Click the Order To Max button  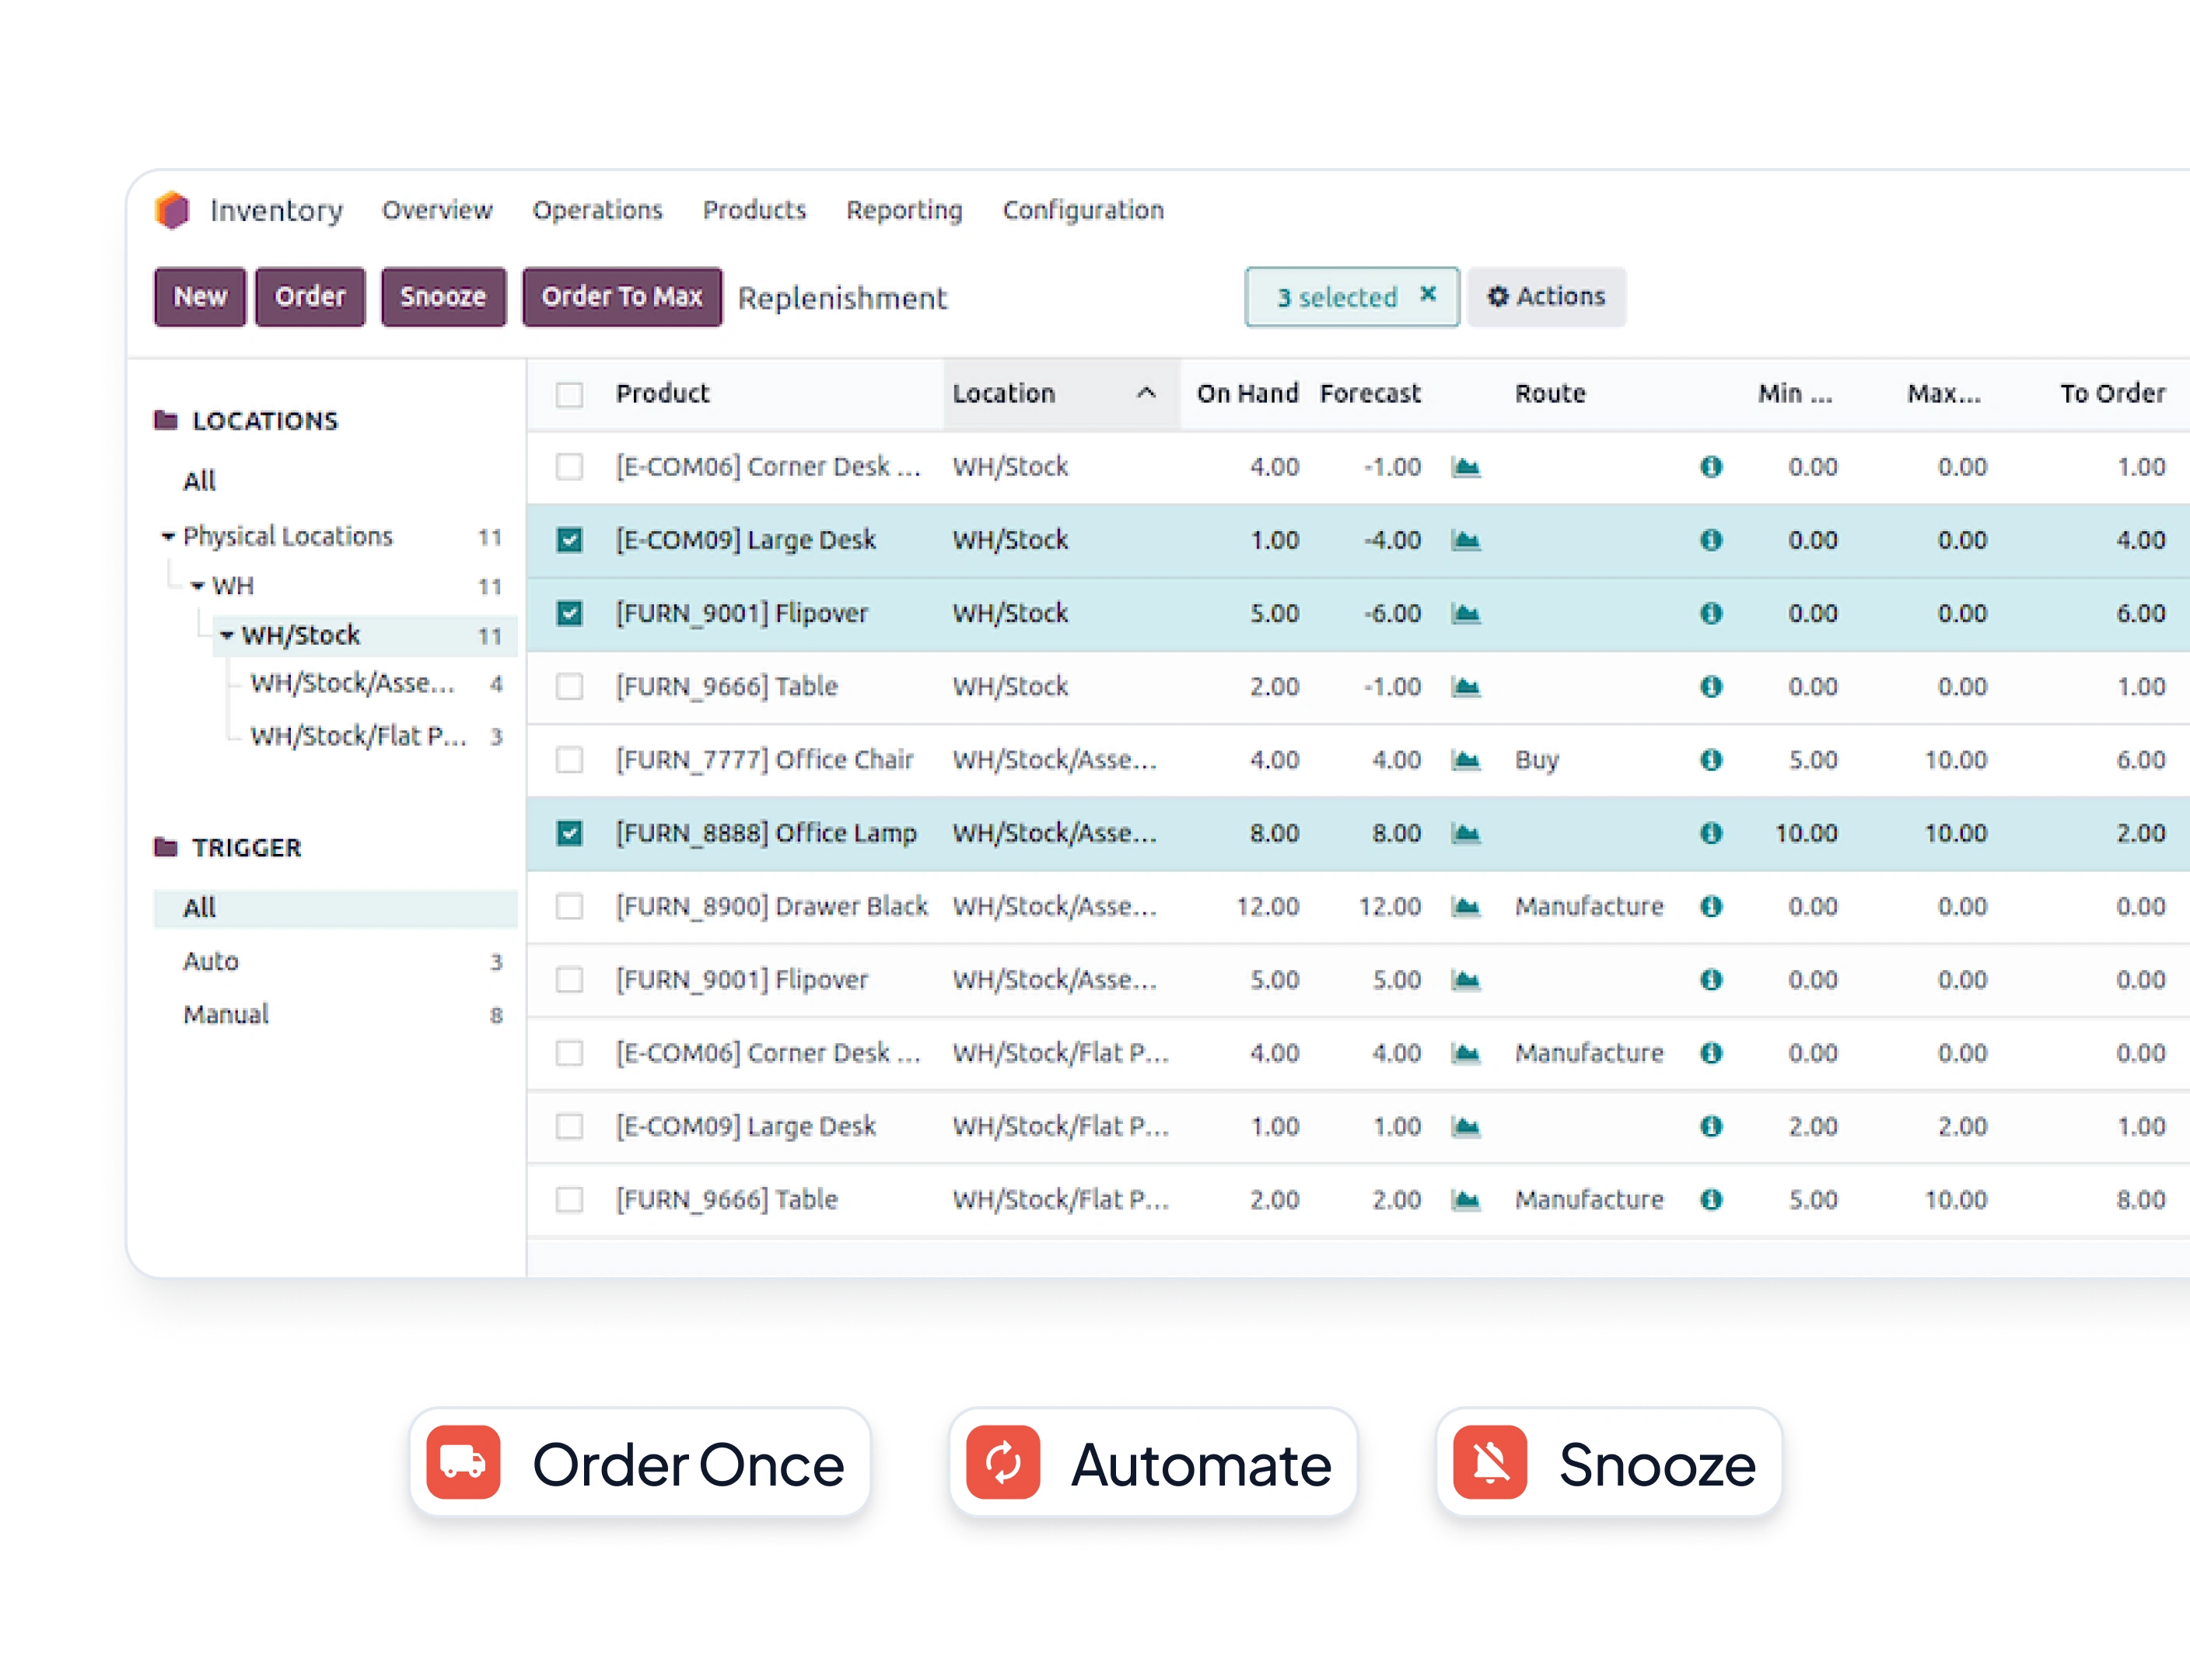[622, 297]
